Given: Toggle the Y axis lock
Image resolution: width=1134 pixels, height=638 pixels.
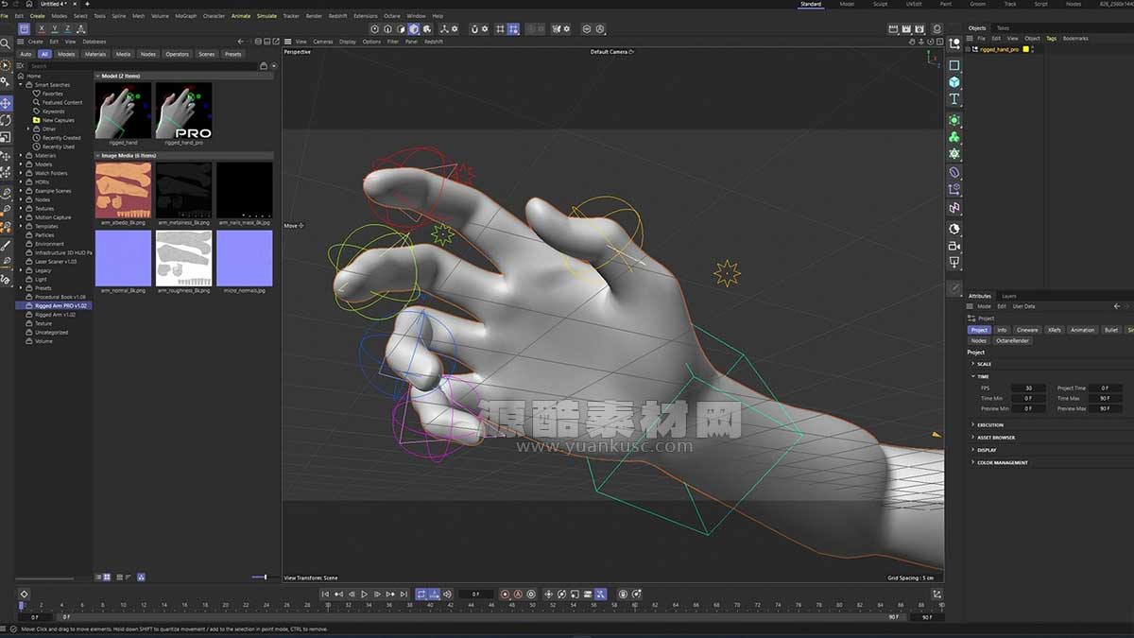Looking at the screenshot, I should click(55, 28).
